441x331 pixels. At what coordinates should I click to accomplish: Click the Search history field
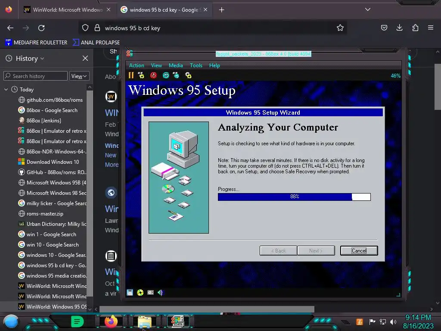pyautogui.click(x=35, y=76)
